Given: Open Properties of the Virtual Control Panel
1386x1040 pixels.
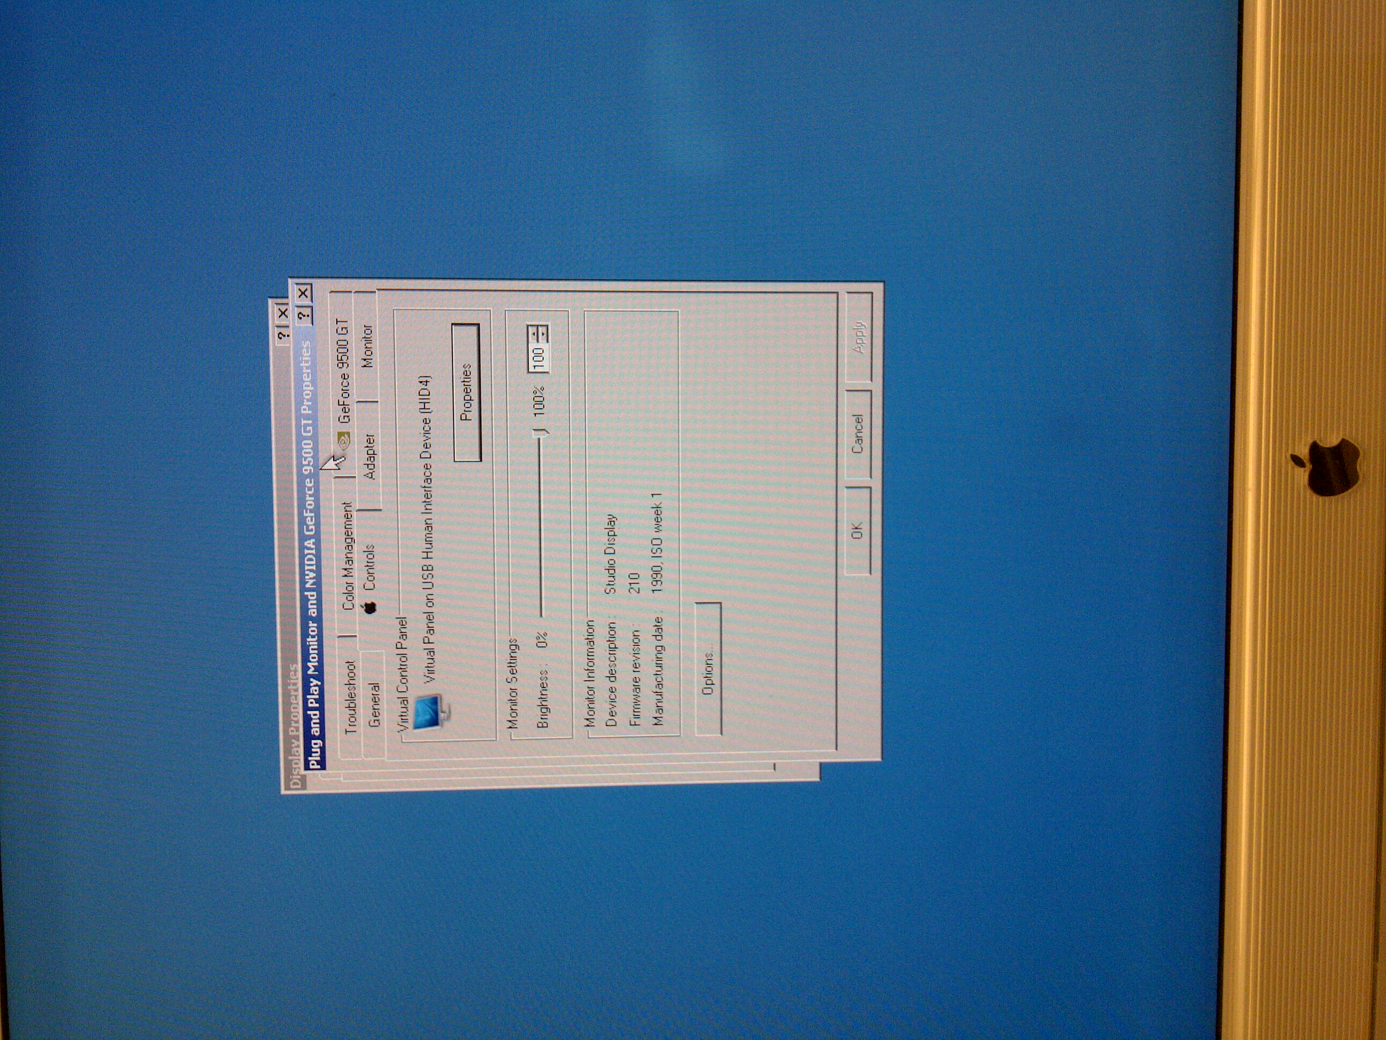Looking at the screenshot, I should tap(466, 393).
